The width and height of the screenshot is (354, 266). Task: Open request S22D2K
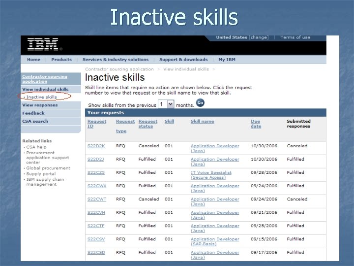coord(96,146)
